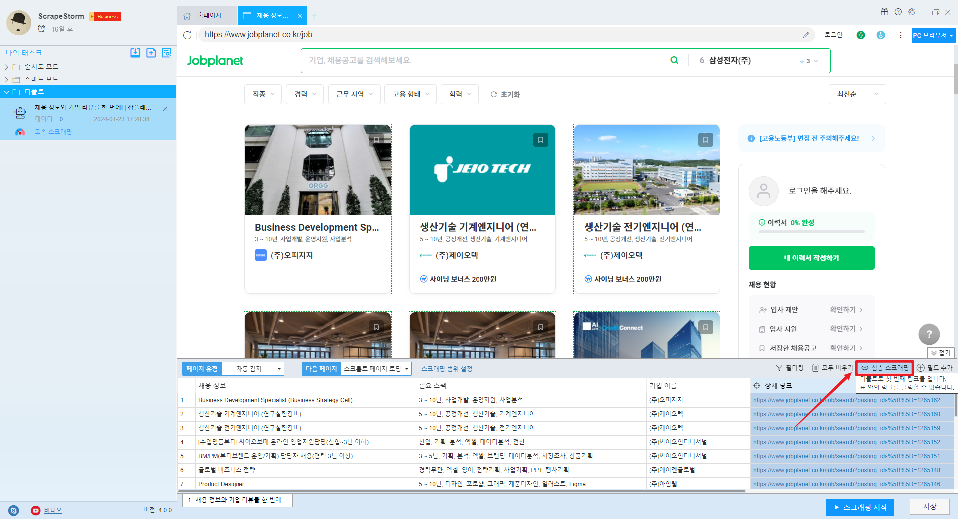
Task: Open the three-dot more menu
Action: (901, 35)
